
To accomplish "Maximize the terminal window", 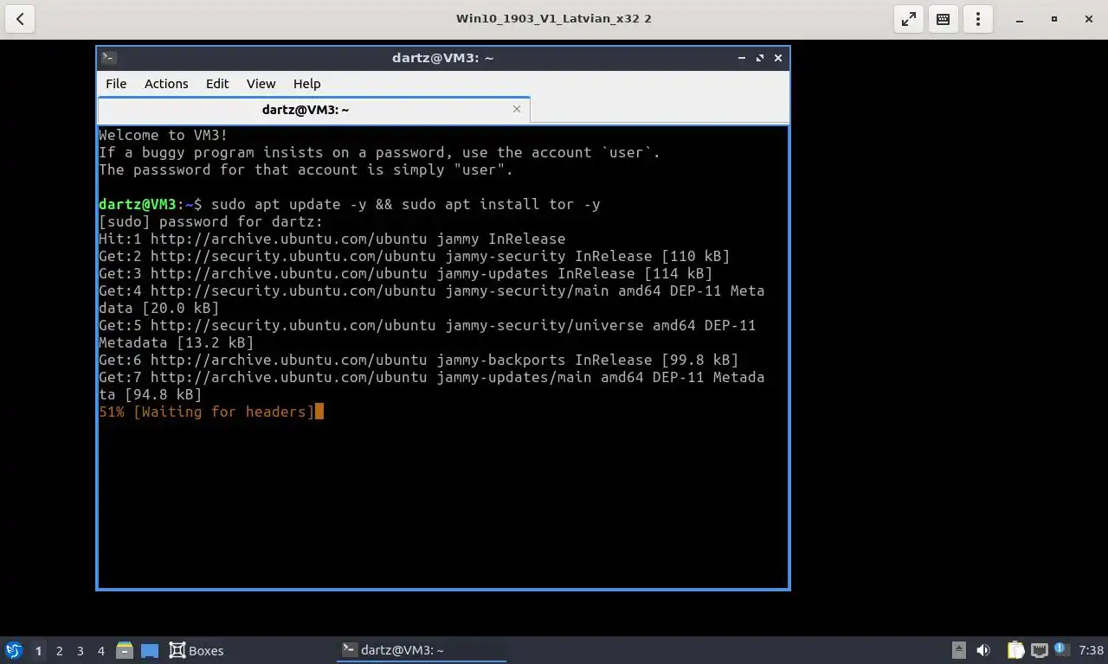I will [760, 58].
